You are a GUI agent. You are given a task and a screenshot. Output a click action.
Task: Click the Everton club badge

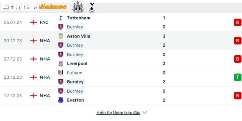(61, 100)
